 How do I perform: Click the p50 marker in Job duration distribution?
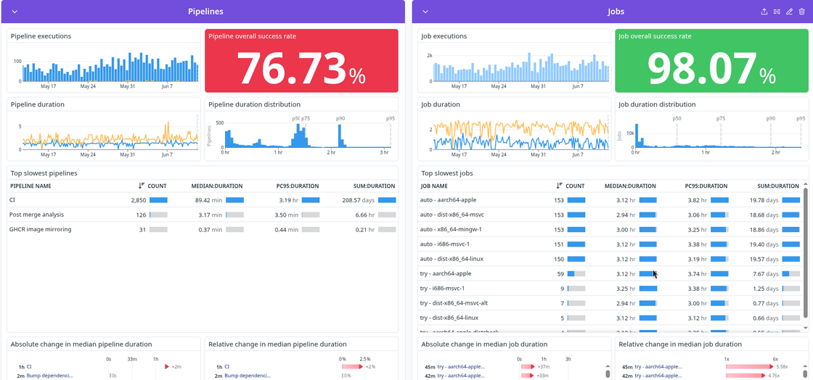click(677, 118)
